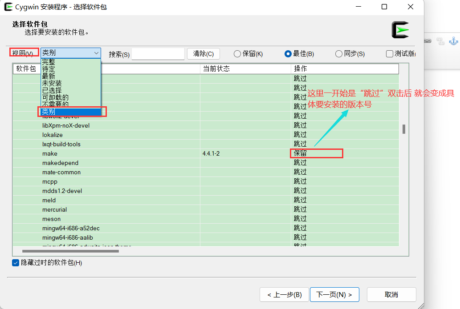Sort by the 软件包 column header

(x=26, y=69)
